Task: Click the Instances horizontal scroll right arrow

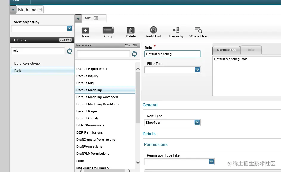Action: click(x=129, y=171)
